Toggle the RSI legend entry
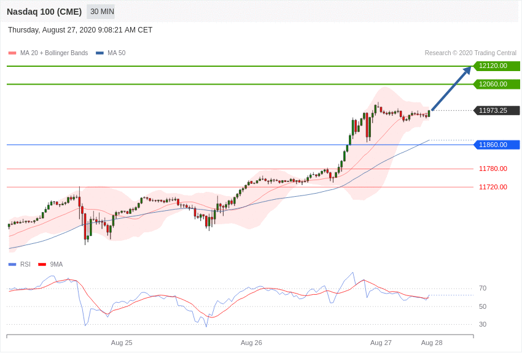Viewport: 522px width, 353px height. click(x=20, y=265)
